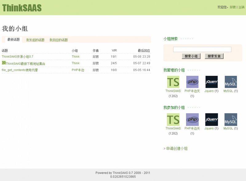Click the 申请创建小组 link
The width and height of the screenshot is (246, 181).
177,148
